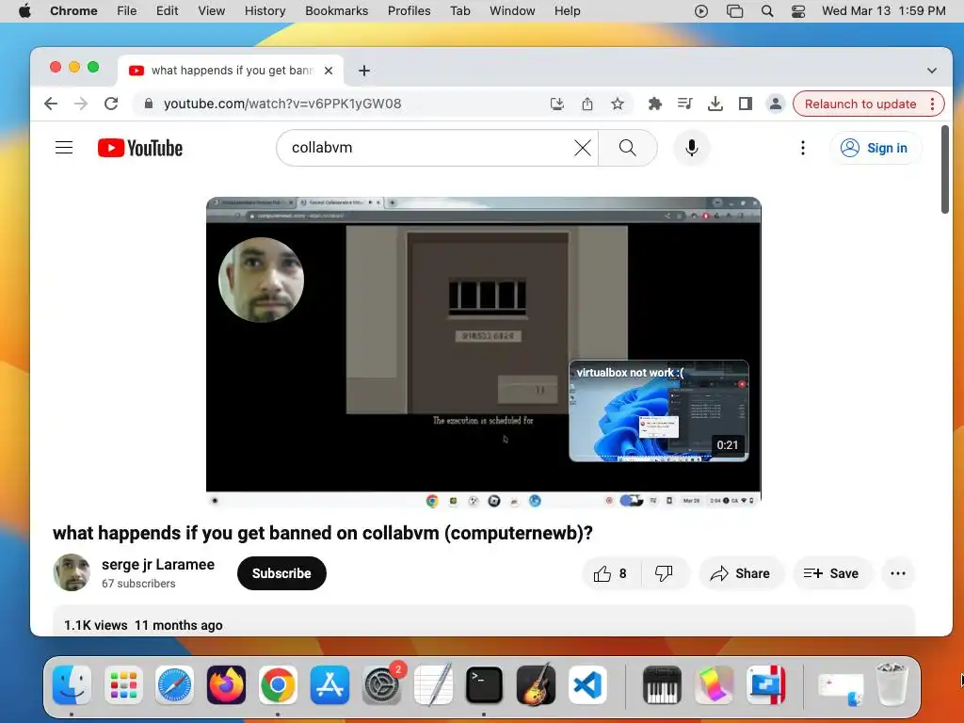Like the video

coord(610,573)
